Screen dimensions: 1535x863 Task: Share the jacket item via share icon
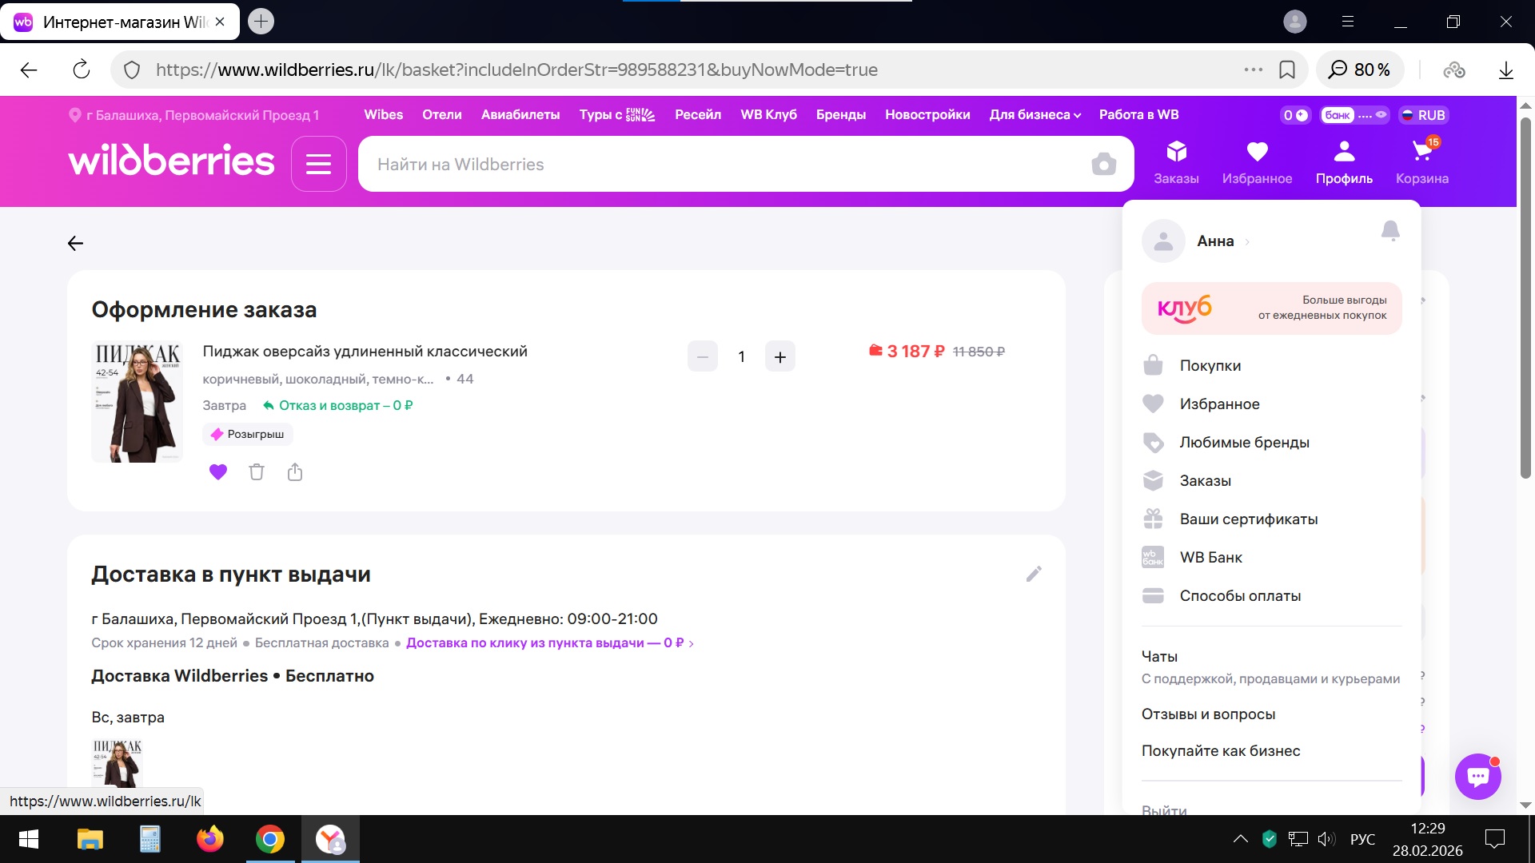[295, 472]
